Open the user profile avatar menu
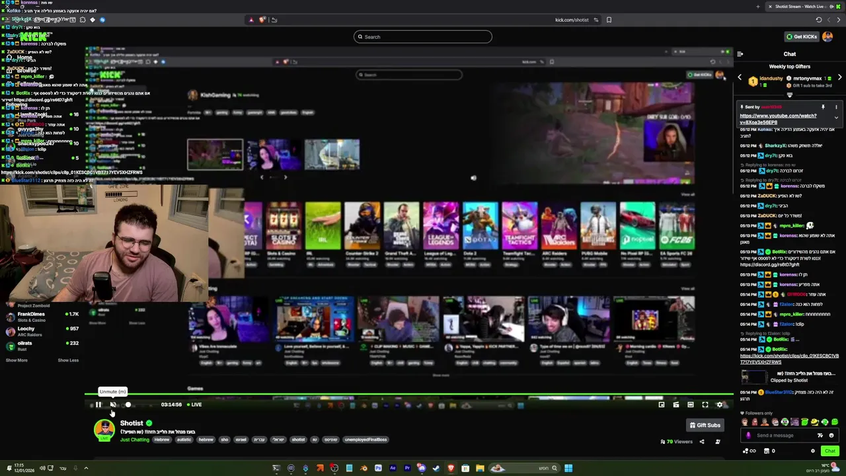The height and width of the screenshot is (476, 846). tap(827, 37)
